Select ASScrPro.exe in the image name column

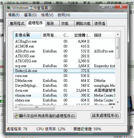[x=25, y=51]
